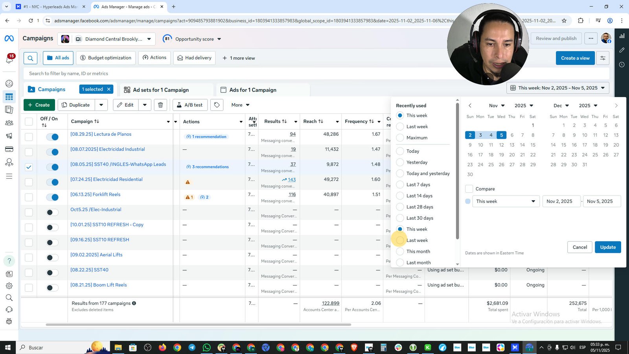This screenshot has height=354, width=629.
Task: Open view settings sliders icon beside Create a view
Action: [603, 58]
